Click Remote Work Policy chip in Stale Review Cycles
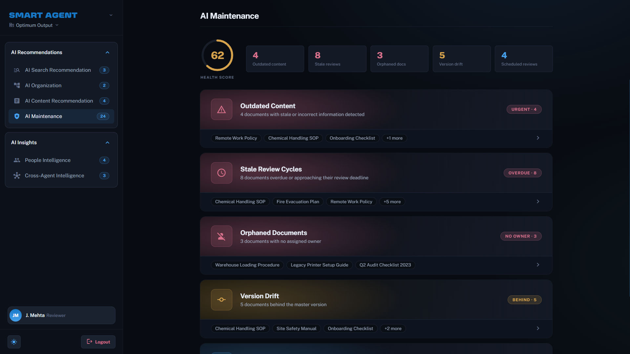630x354 pixels. pos(351,202)
